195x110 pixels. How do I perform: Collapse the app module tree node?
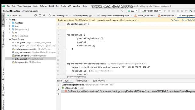pos(7,20)
